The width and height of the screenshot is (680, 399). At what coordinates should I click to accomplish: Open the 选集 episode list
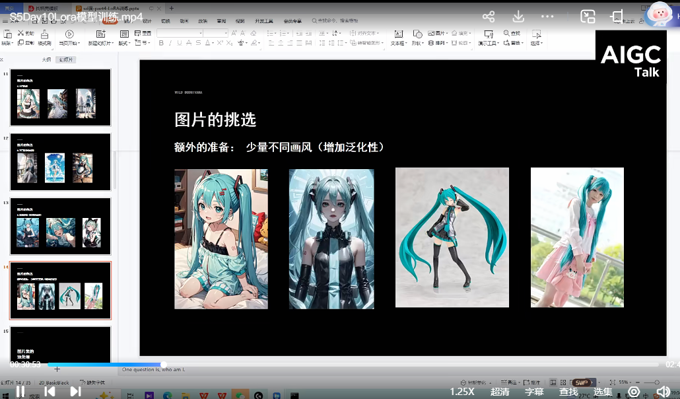(x=602, y=392)
